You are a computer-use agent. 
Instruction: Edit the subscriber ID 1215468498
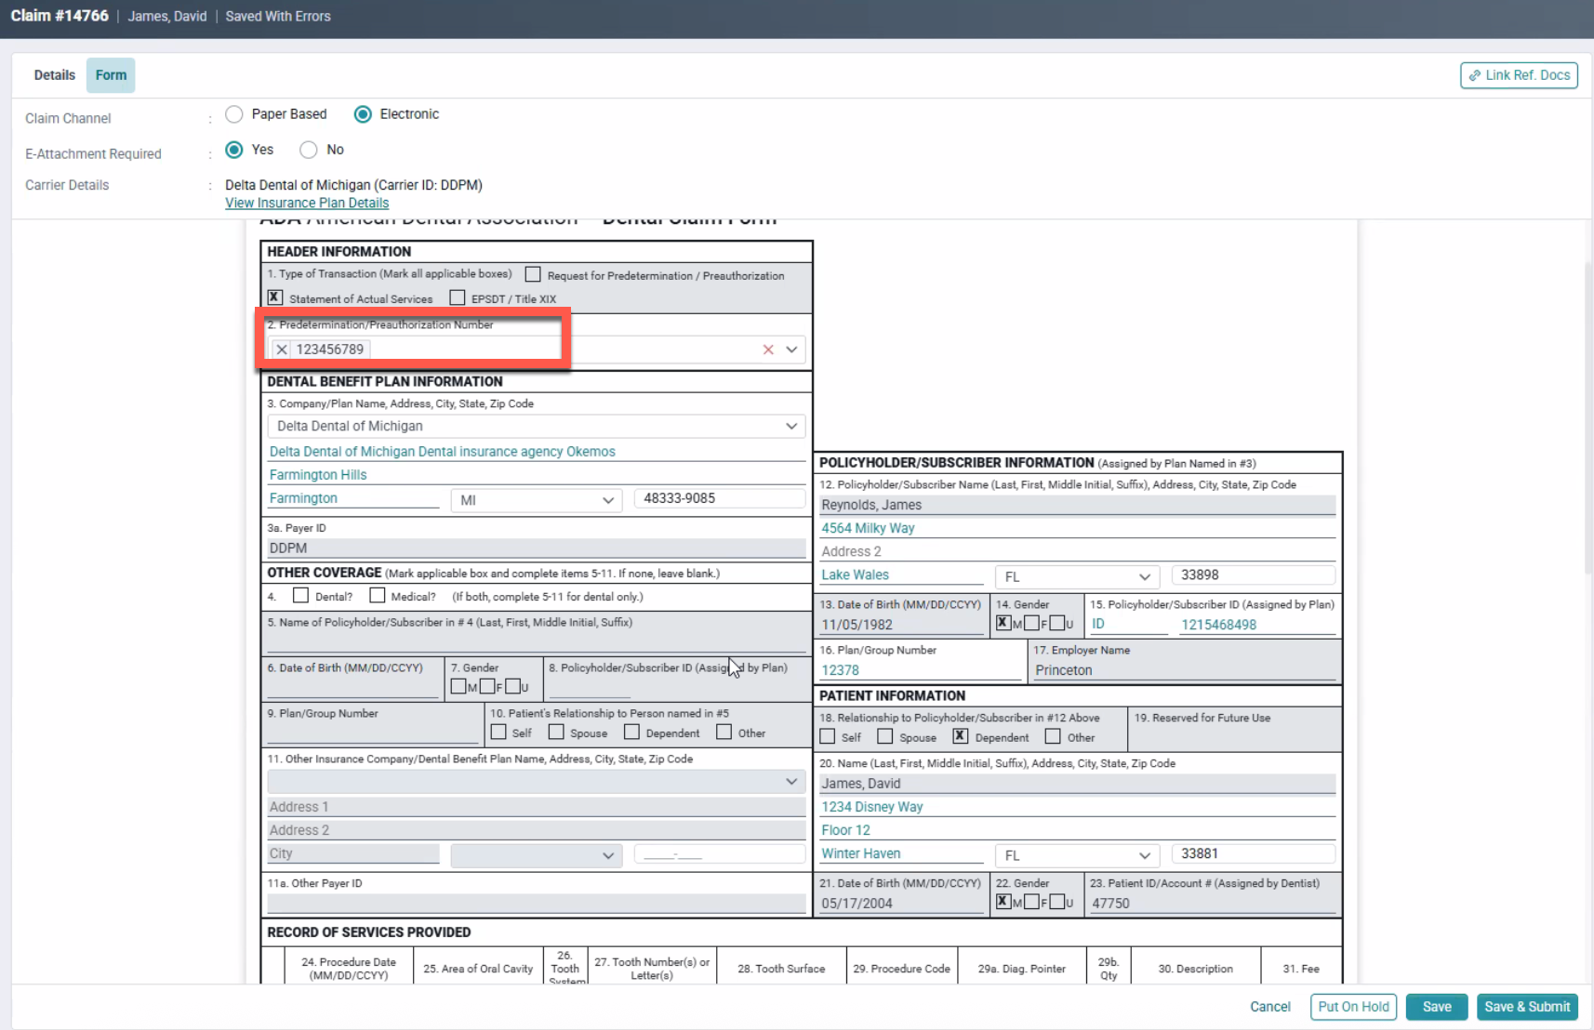click(1257, 625)
